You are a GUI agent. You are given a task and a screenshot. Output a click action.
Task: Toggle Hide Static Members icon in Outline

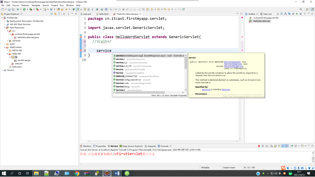pos(293,14)
